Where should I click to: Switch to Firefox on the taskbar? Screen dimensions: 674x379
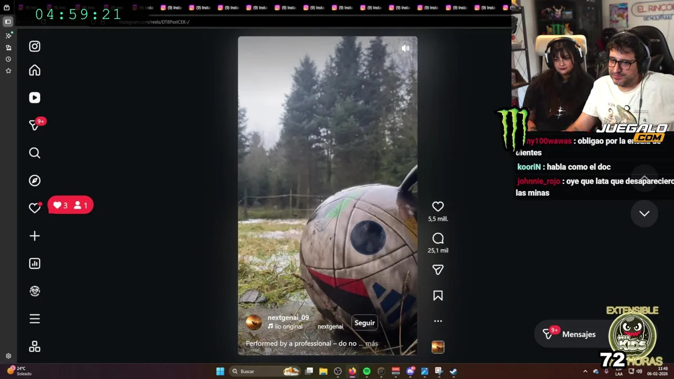click(352, 371)
